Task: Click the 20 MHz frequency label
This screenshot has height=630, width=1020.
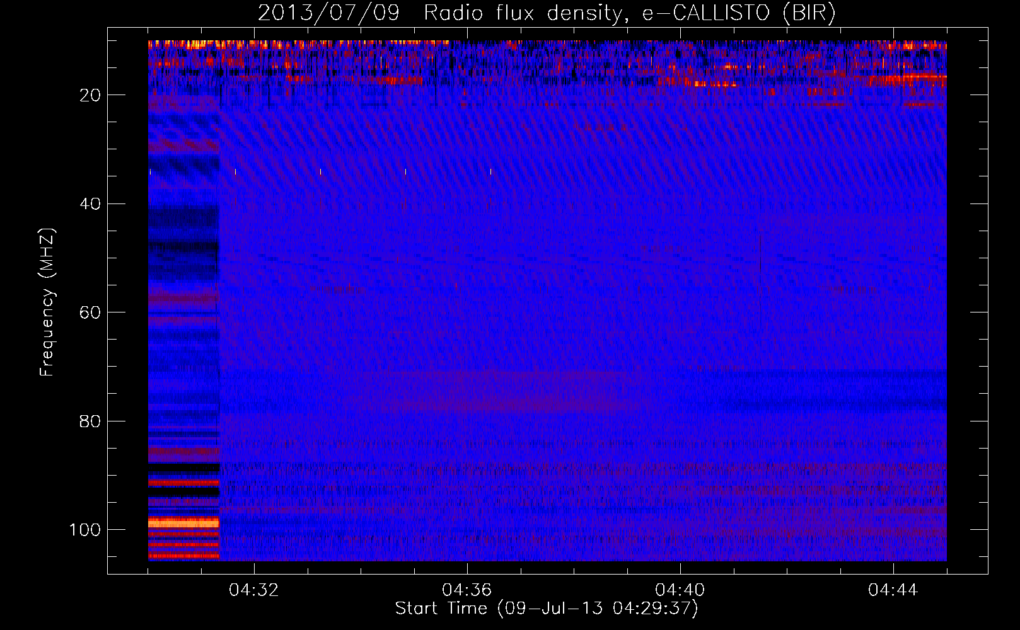Action: coord(90,95)
